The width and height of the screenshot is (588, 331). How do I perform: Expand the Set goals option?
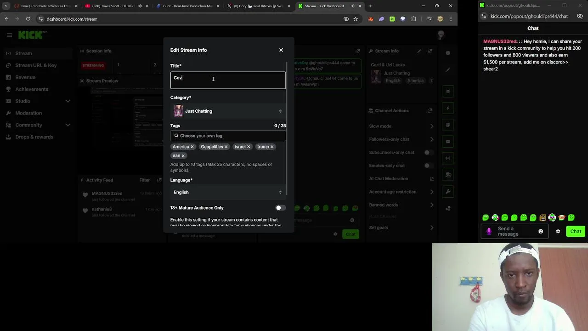coord(401,228)
